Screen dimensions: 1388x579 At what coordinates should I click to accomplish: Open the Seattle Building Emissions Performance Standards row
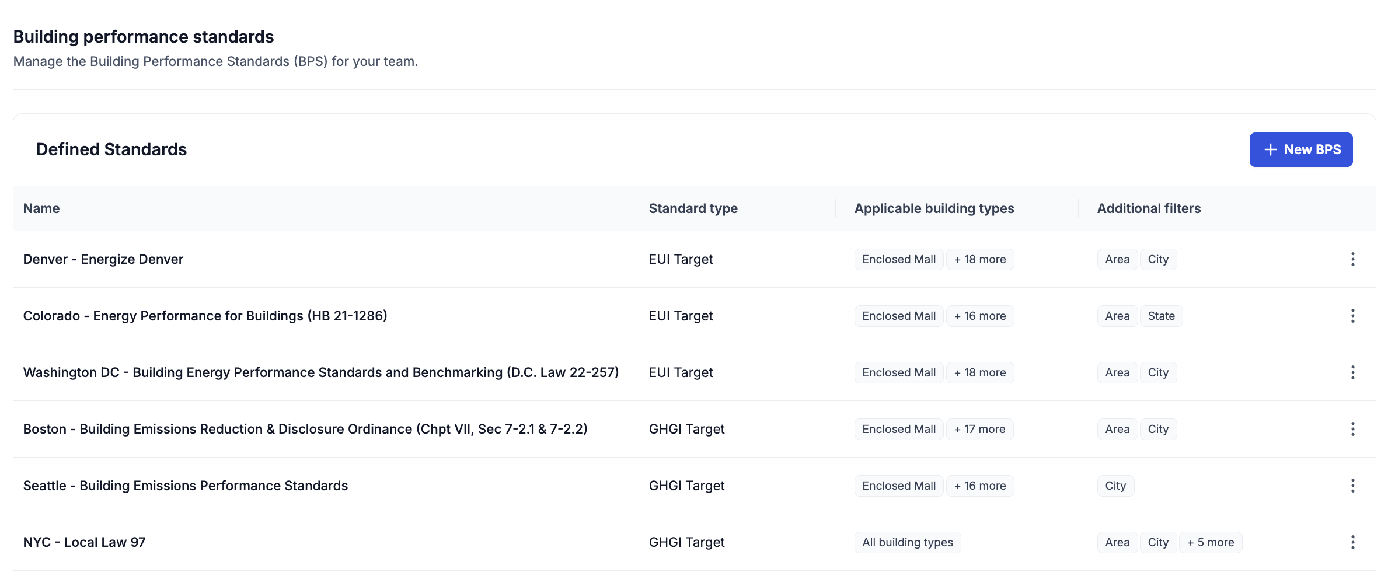tap(186, 486)
